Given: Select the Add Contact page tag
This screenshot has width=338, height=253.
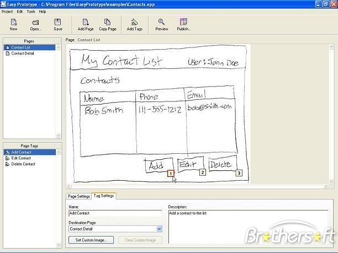Looking at the screenshot, I should click(x=29, y=152).
